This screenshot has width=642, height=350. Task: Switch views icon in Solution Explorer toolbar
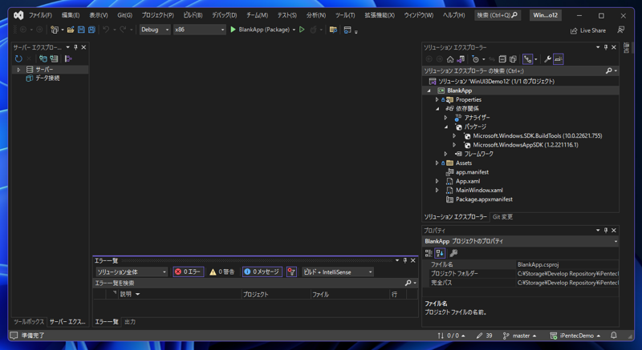461,59
